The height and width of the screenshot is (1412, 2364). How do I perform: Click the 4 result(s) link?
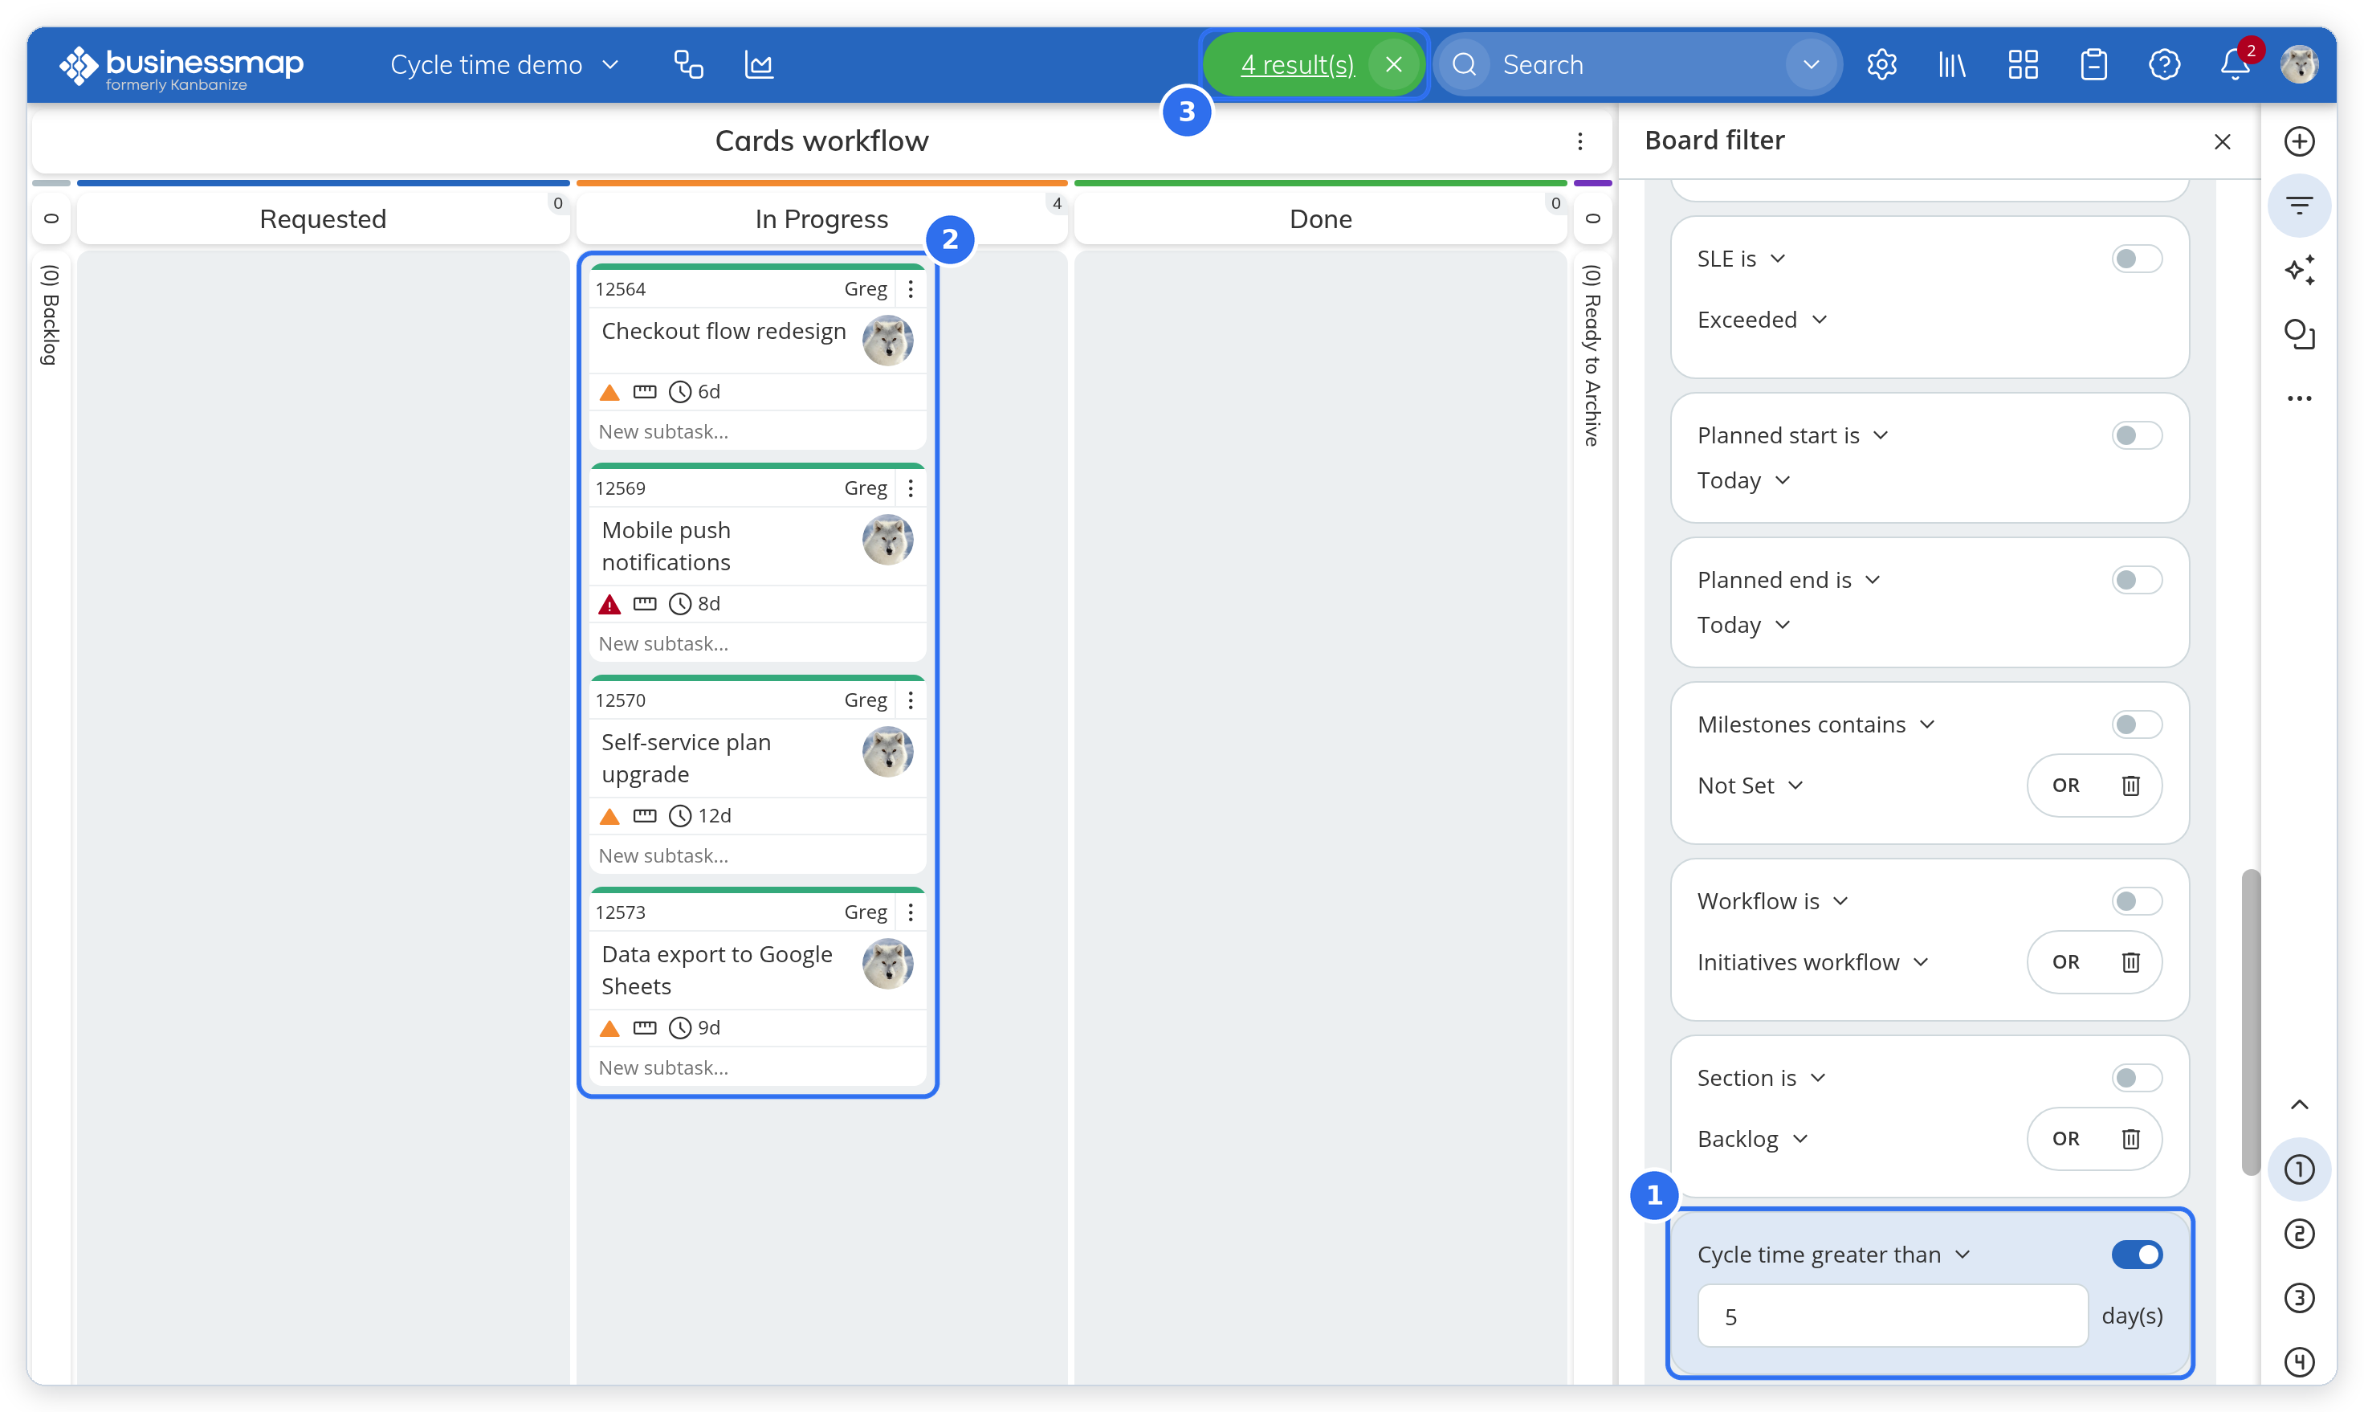point(1298,65)
